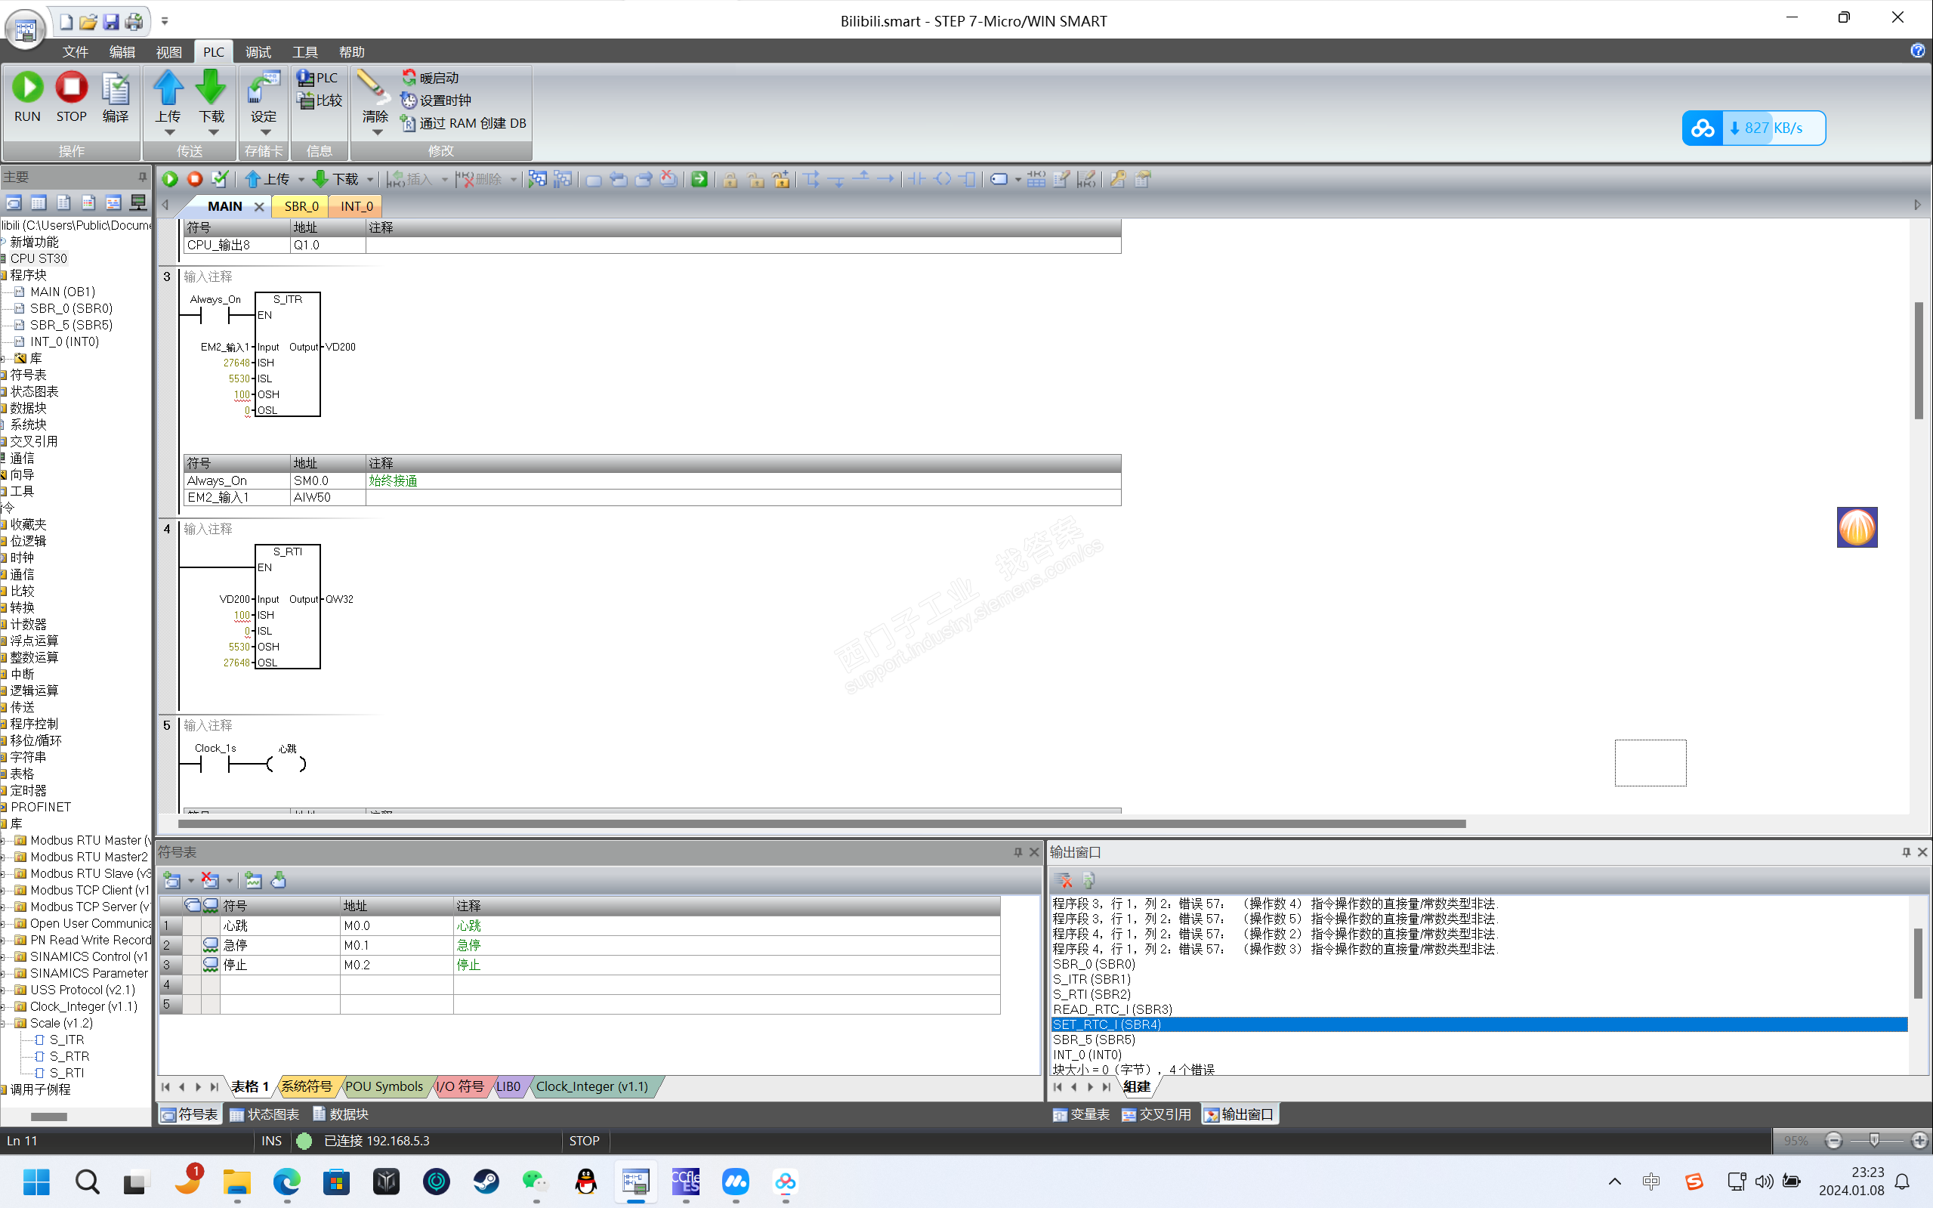Select MAIN (OB1) in project tree
The width and height of the screenshot is (1933, 1208).
[62, 292]
